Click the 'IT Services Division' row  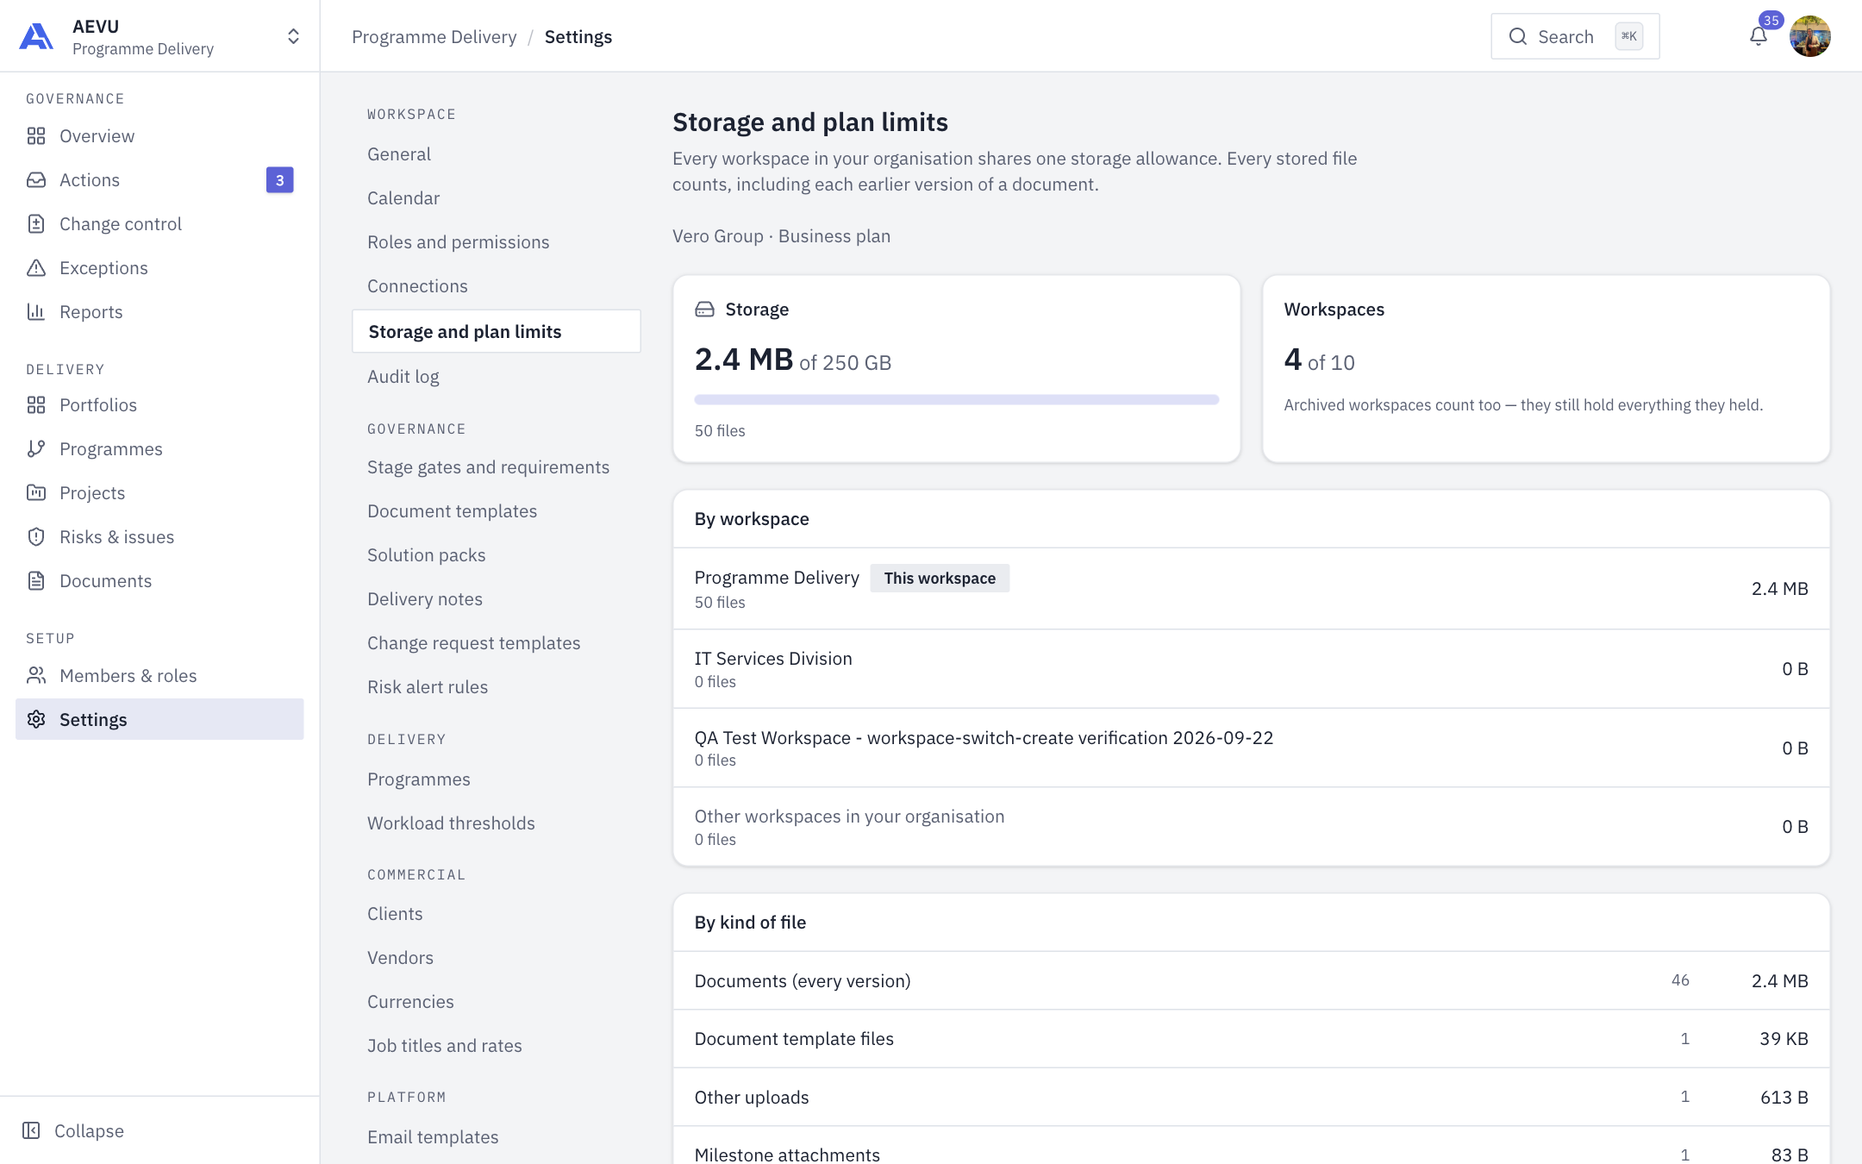(x=1252, y=669)
